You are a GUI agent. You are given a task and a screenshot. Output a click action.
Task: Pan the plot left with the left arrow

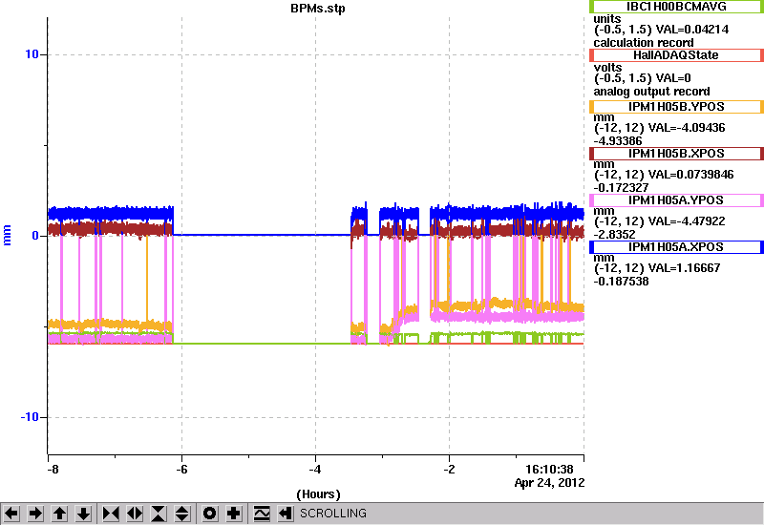pyautogui.click(x=11, y=514)
